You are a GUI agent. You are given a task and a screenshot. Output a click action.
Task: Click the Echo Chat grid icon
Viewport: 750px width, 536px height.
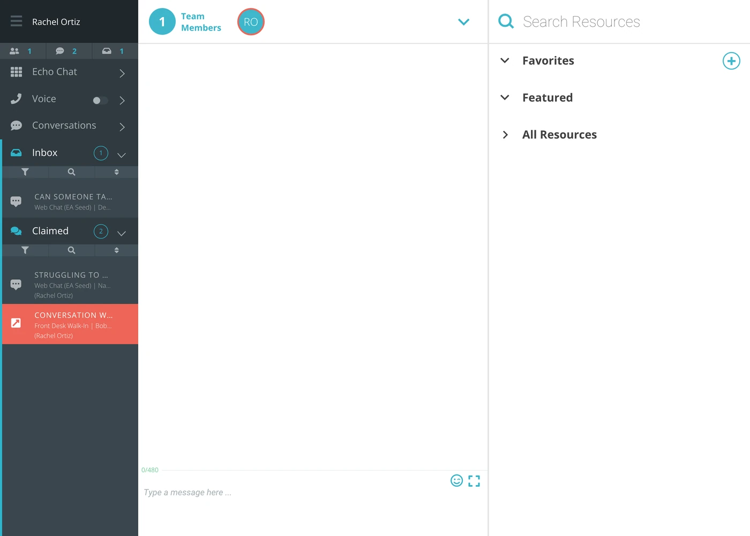(x=17, y=72)
